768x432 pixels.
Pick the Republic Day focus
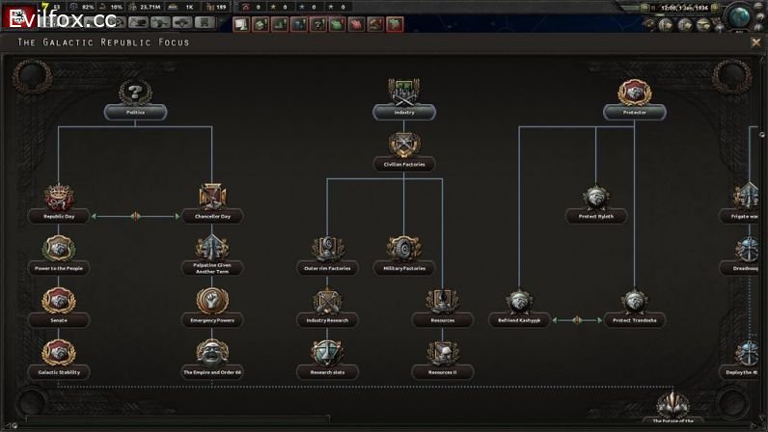click(59, 199)
